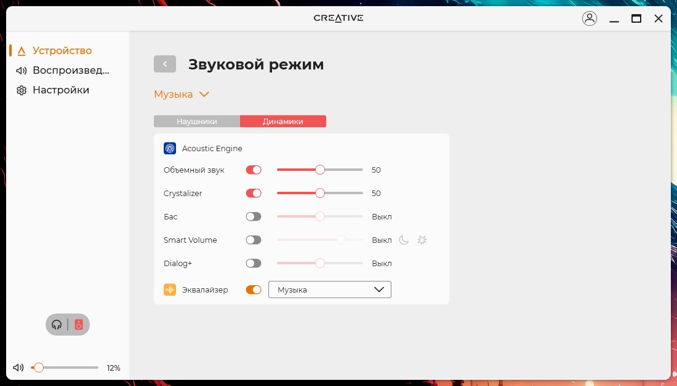Viewport: 677px width, 386px height.
Task: Enable the Dialog+ toggle
Action: coord(254,263)
